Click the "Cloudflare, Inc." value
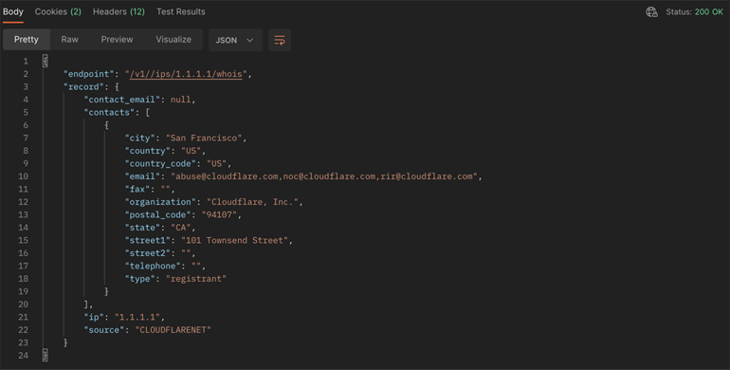This screenshot has width=730, height=370. click(x=252, y=202)
